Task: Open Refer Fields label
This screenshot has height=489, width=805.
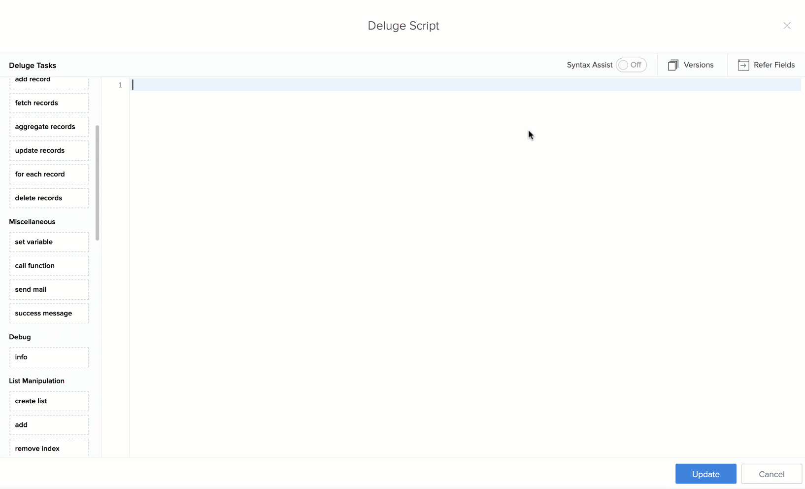Action: (x=774, y=65)
